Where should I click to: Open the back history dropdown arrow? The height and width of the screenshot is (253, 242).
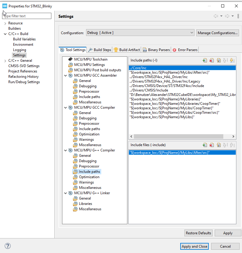click(221, 16)
